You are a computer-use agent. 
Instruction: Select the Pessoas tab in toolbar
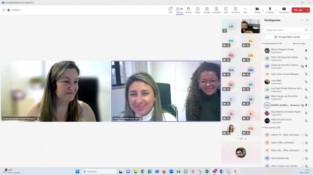point(180,9)
